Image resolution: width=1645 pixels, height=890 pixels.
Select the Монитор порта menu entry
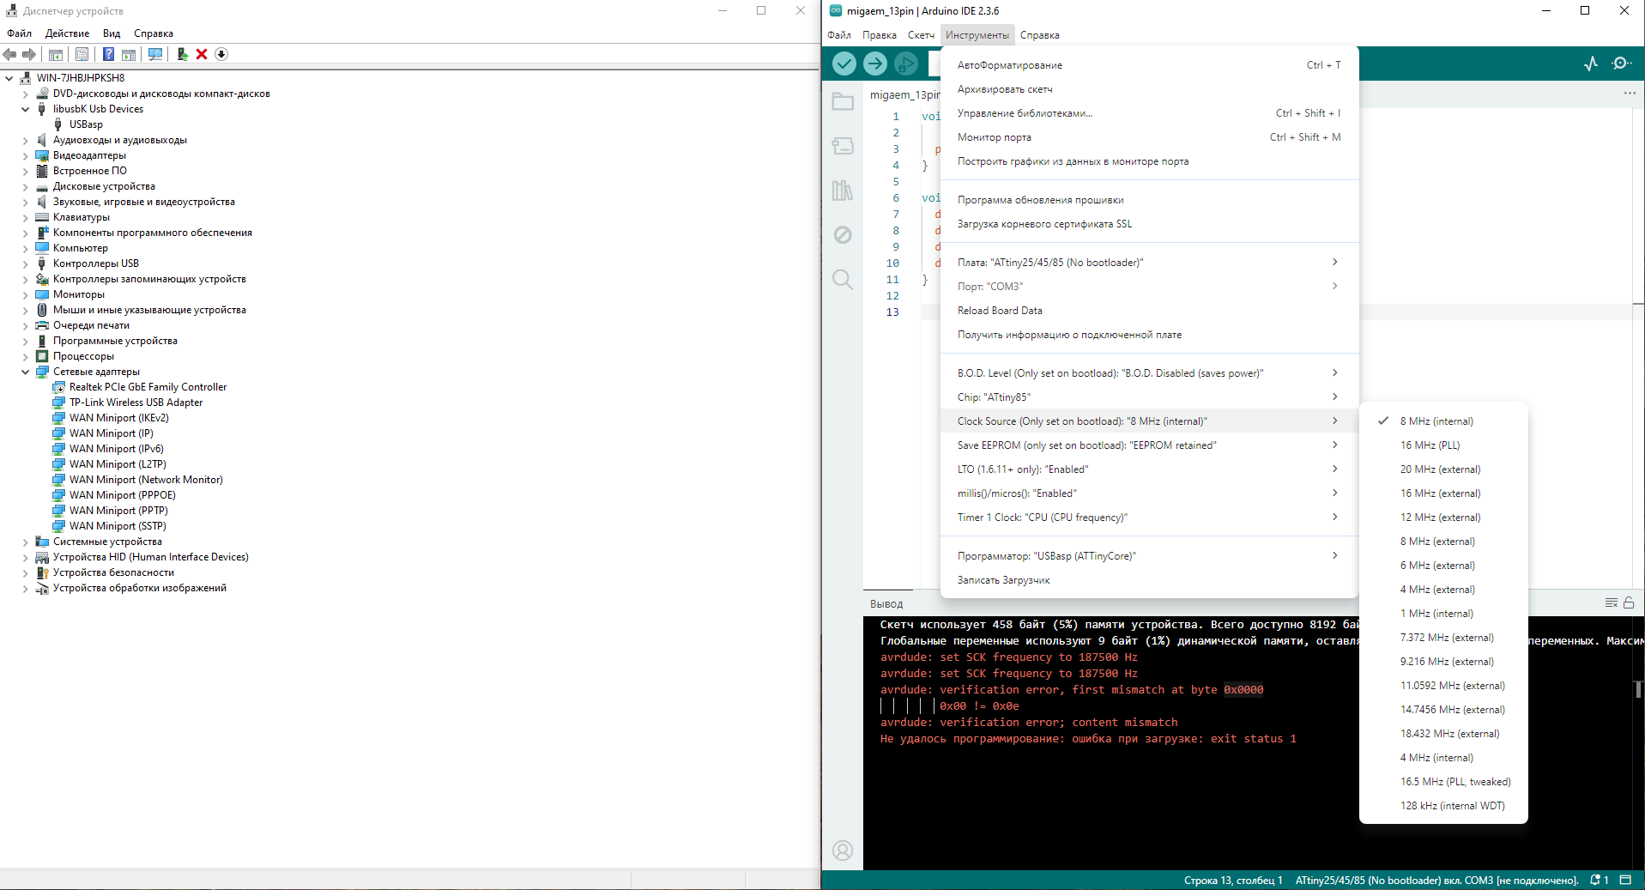tap(995, 137)
